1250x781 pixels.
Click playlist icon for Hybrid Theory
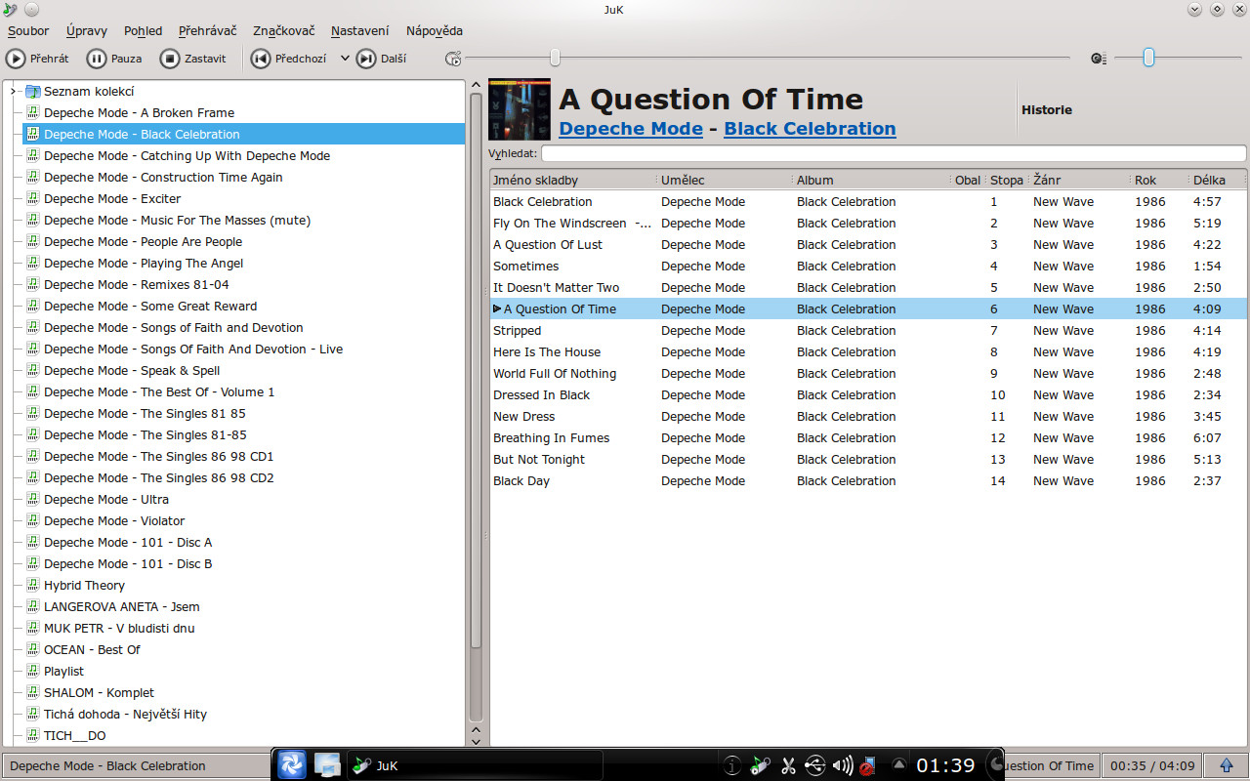pyautogui.click(x=32, y=586)
